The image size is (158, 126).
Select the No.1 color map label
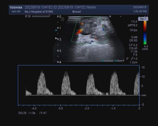[x=143, y=19]
